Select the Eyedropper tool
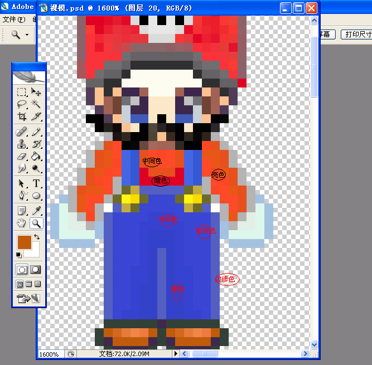 [36, 211]
